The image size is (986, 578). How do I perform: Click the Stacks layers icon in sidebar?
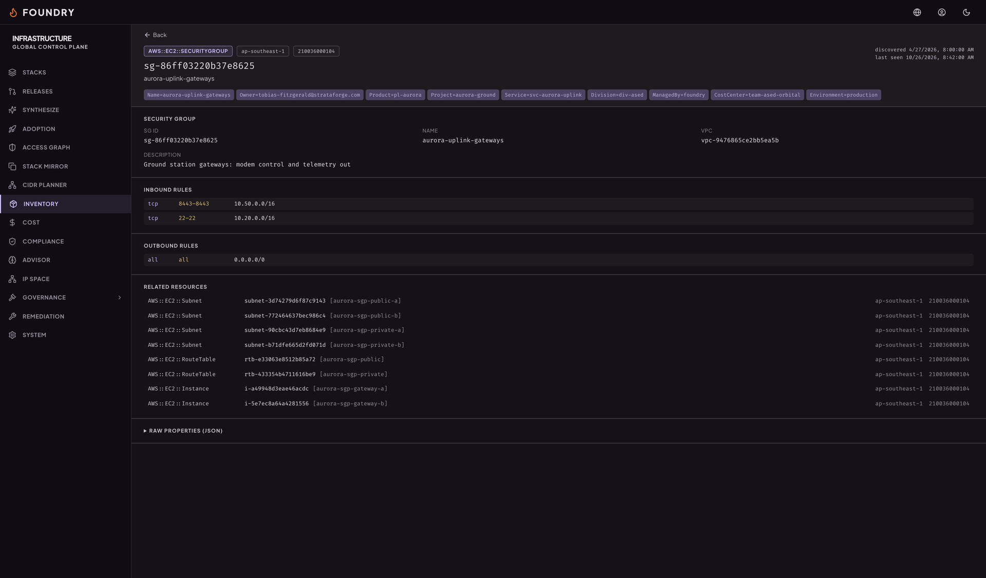coord(12,72)
